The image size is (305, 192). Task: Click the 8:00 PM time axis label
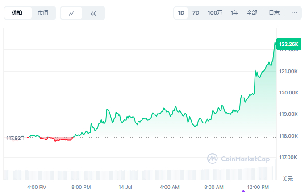coord(81,187)
